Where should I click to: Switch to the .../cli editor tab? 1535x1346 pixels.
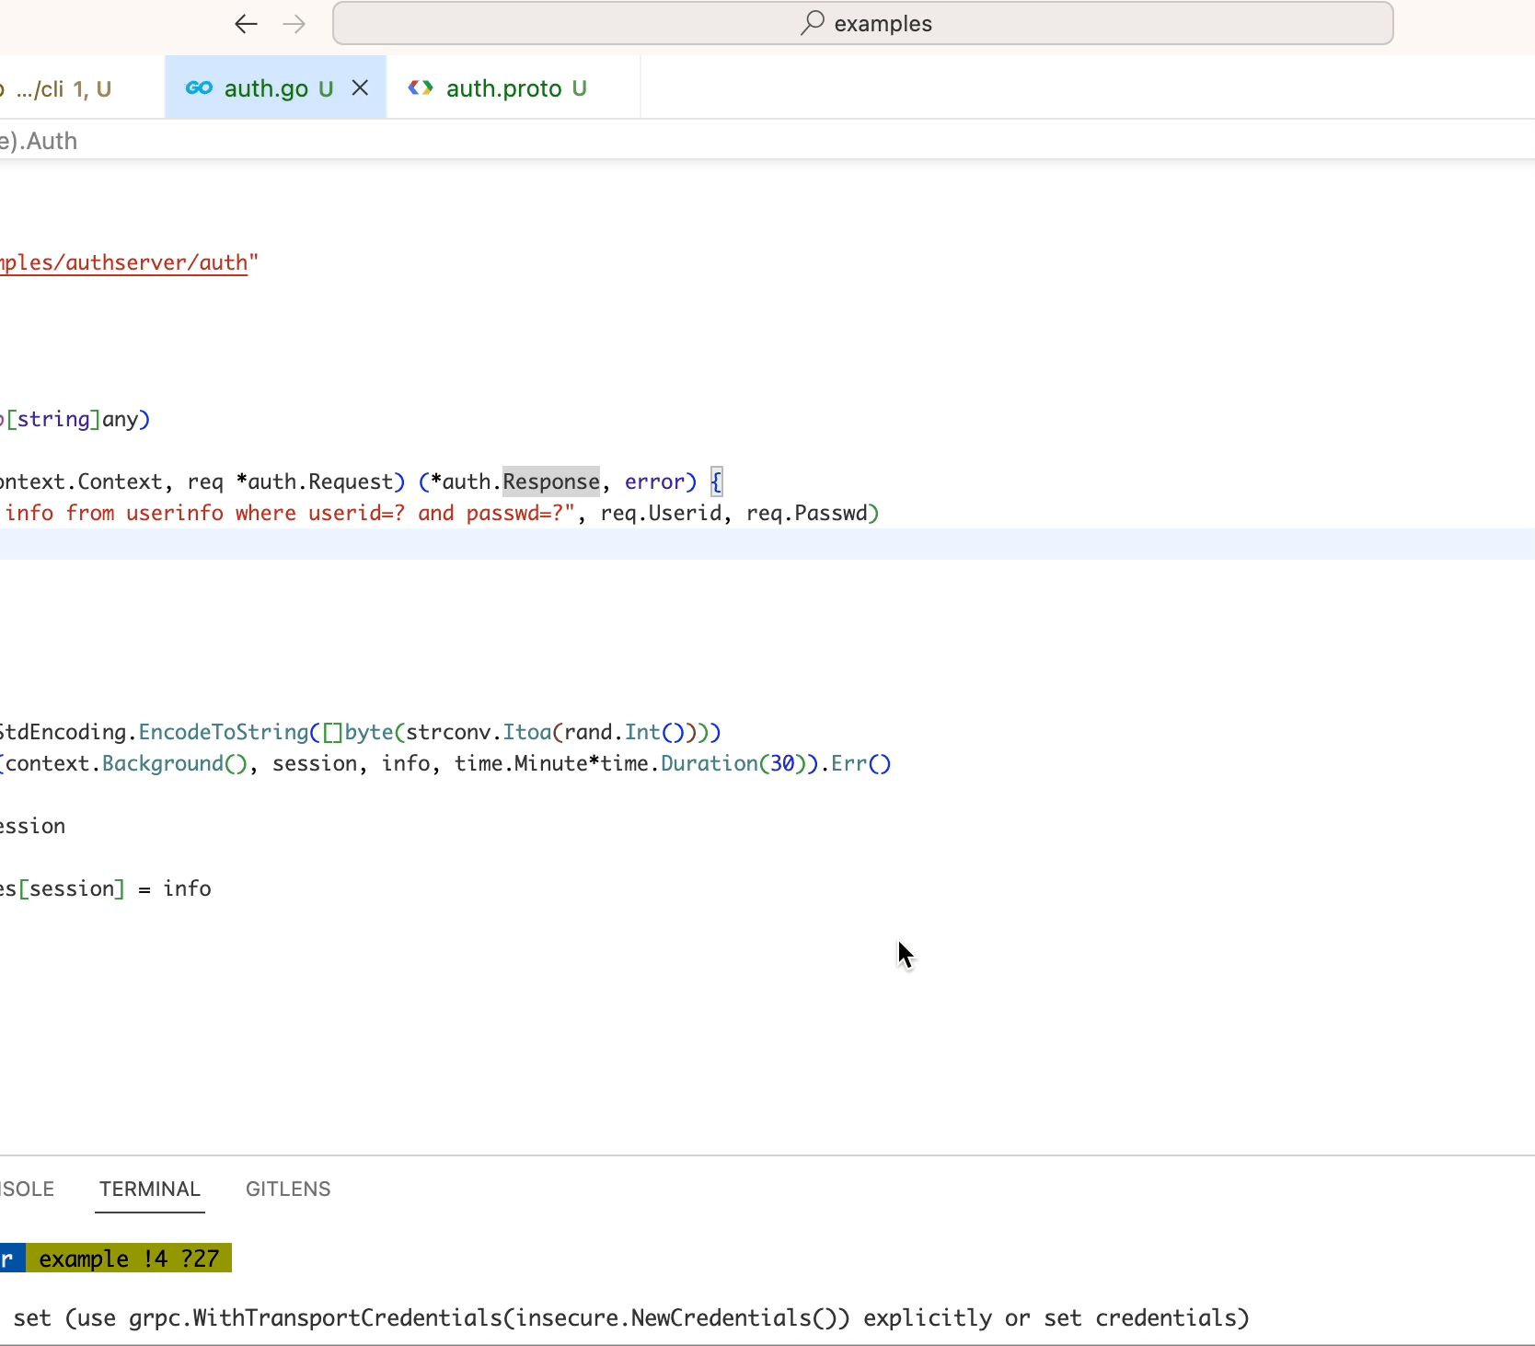click(x=63, y=88)
